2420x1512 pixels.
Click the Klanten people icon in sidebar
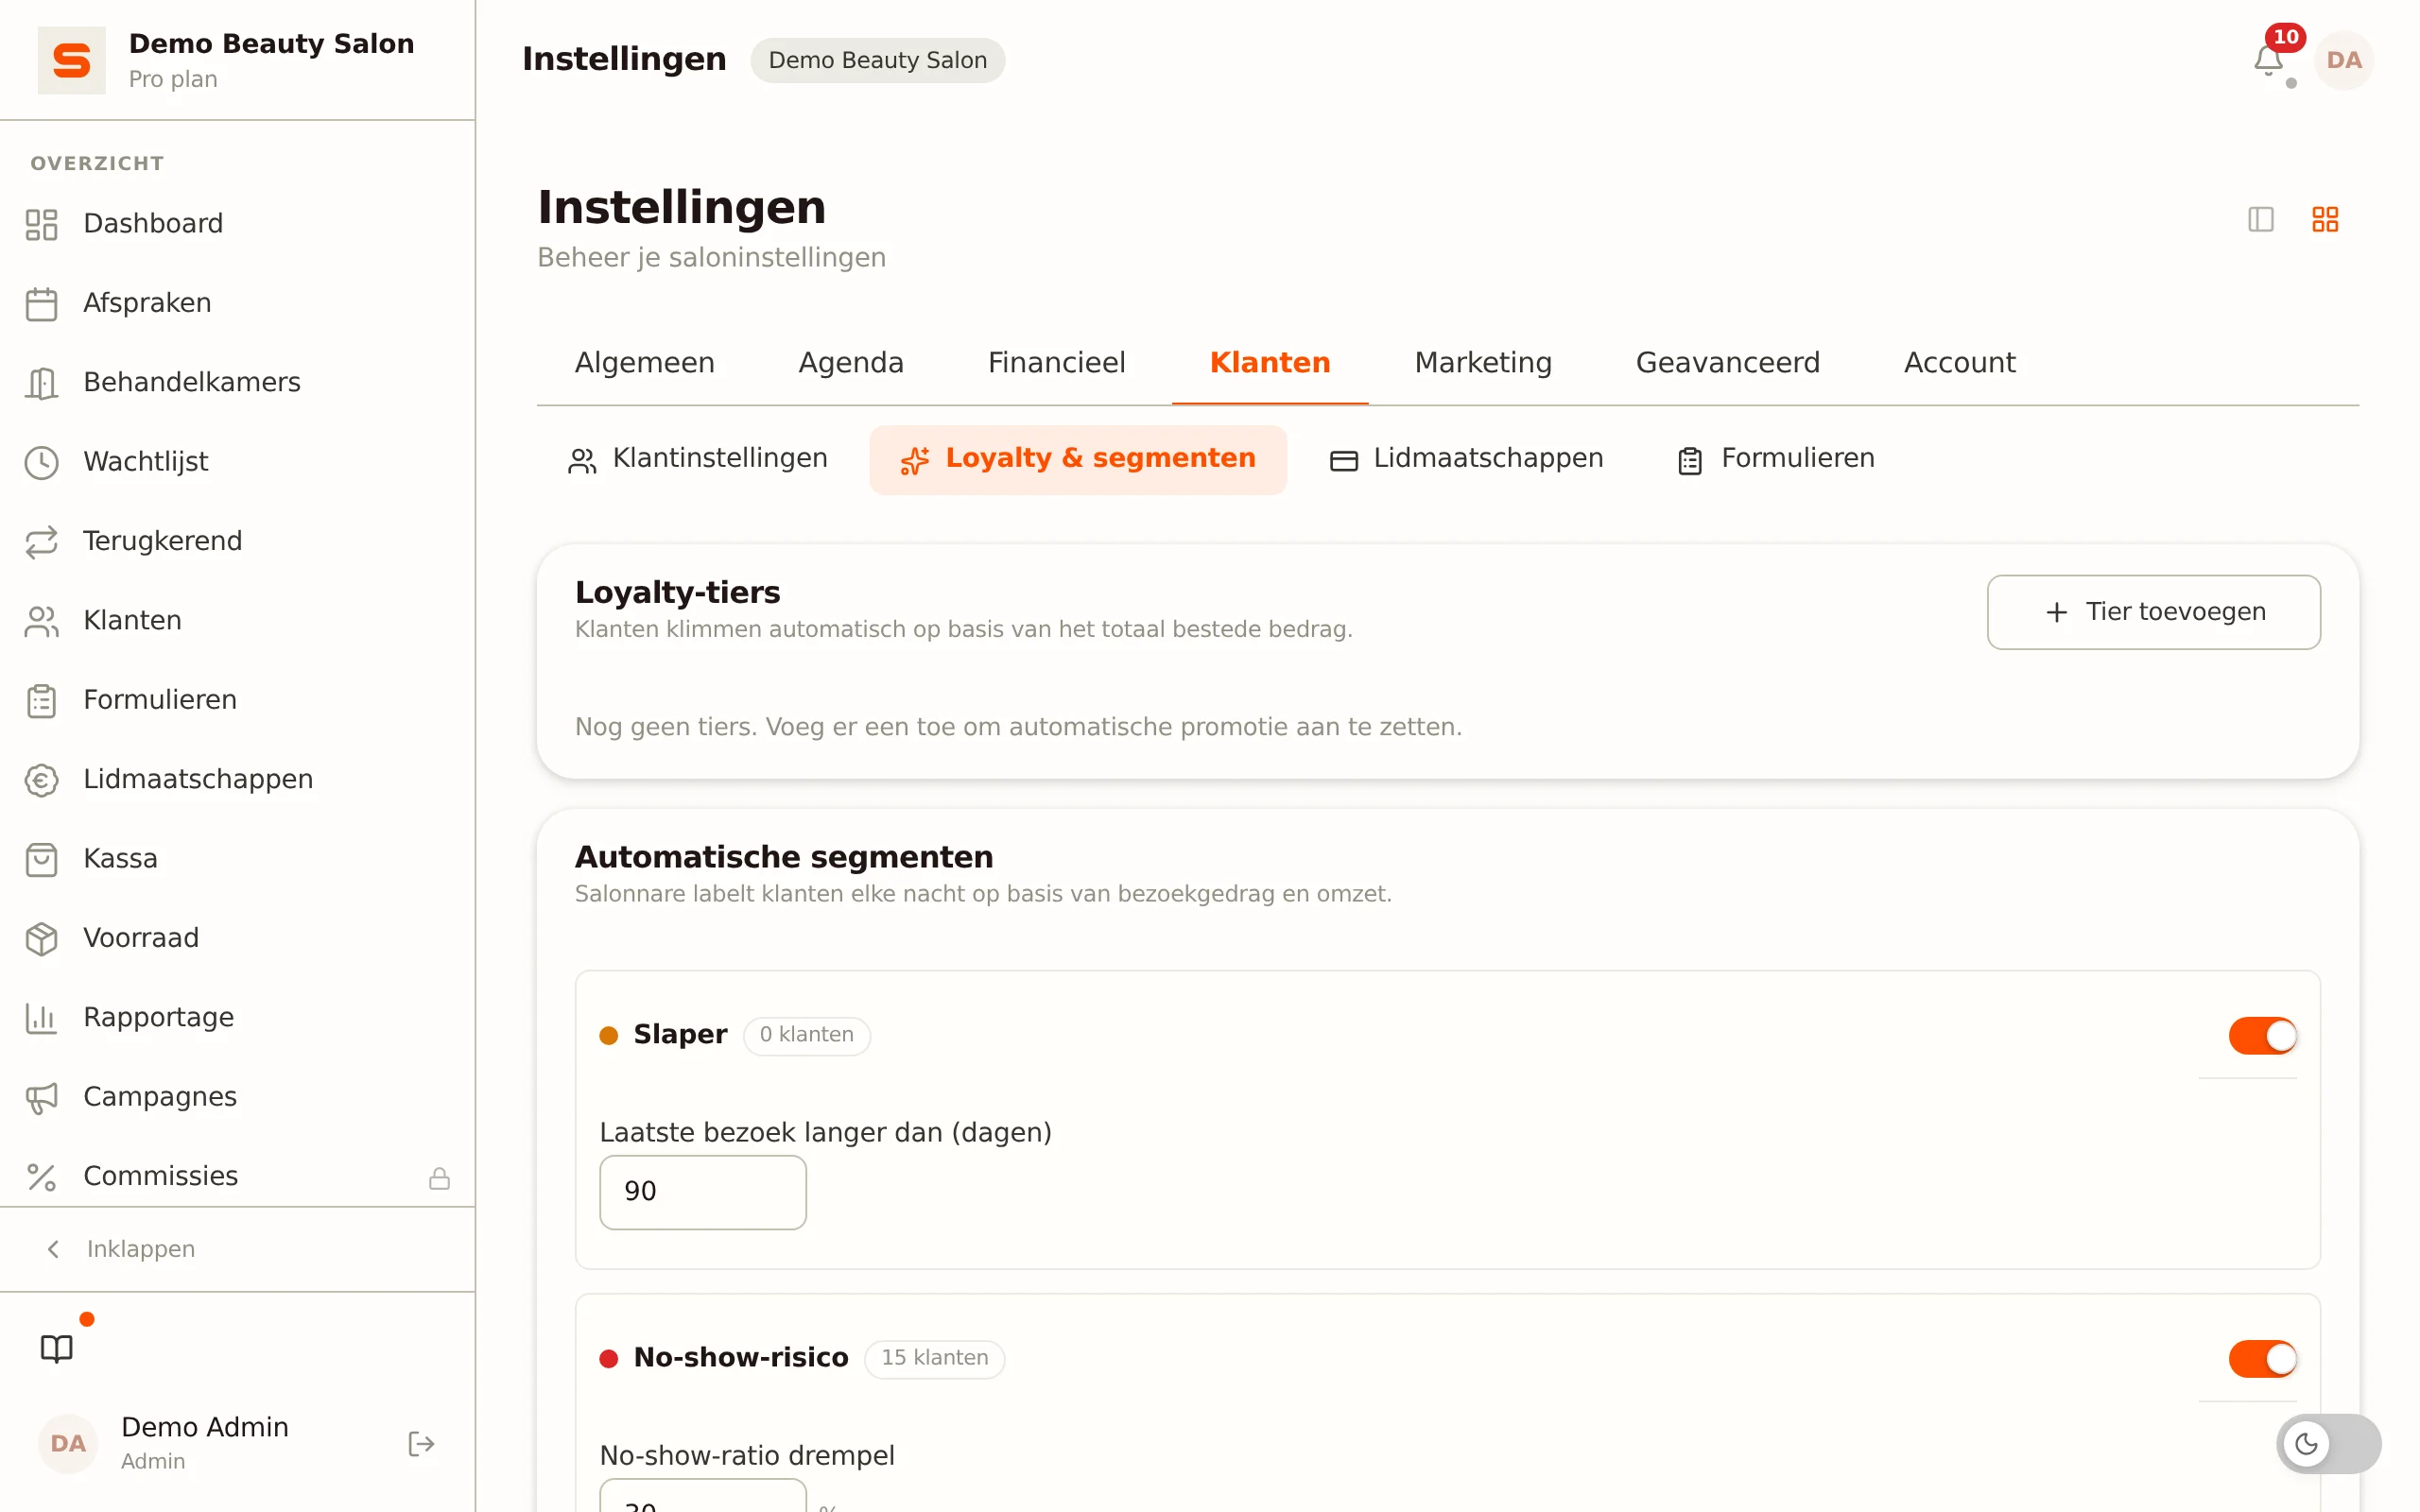click(x=41, y=621)
